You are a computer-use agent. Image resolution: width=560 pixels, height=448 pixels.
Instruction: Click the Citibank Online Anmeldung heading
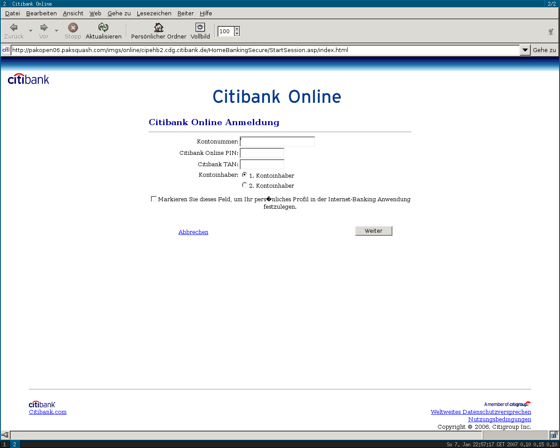click(x=214, y=122)
